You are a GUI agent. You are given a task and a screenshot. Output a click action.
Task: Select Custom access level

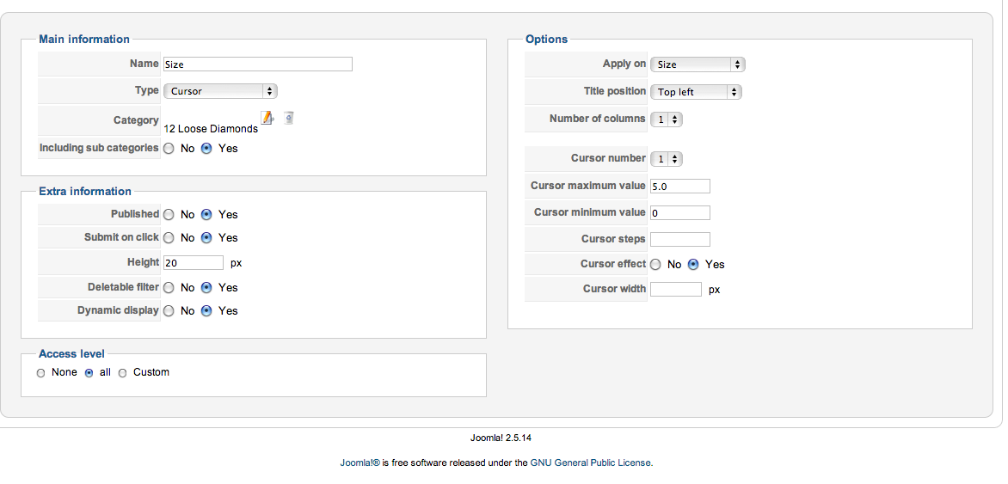tap(122, 373)
